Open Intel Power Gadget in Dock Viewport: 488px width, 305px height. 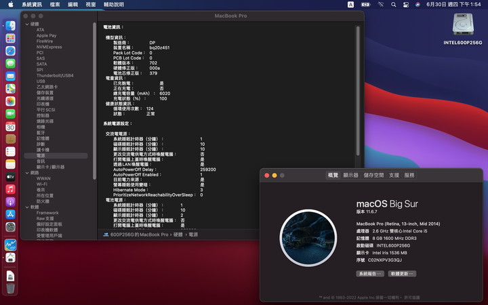pos(10,245)
